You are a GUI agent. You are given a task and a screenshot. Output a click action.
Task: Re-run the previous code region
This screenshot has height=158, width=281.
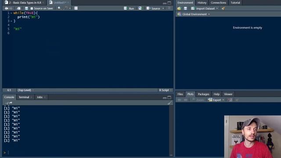click(x=140, y=8)
